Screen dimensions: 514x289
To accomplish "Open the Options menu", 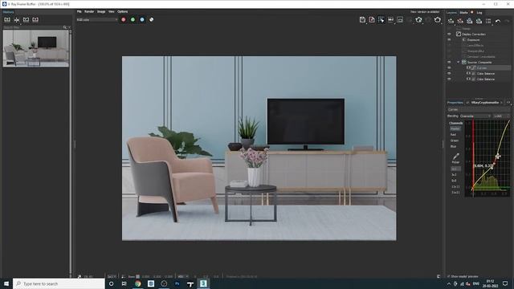I will click(123, 11).
